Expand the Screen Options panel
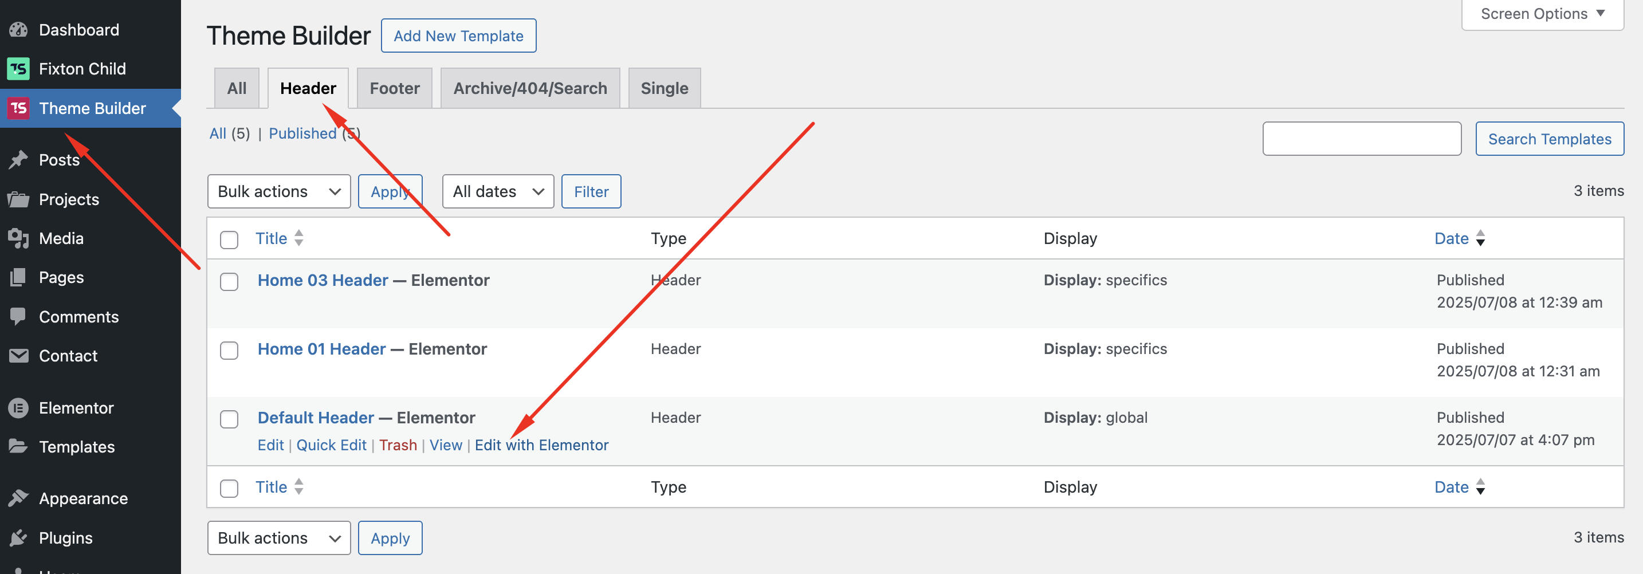This screenshot has height=574, width=1643. point(1542,14)
